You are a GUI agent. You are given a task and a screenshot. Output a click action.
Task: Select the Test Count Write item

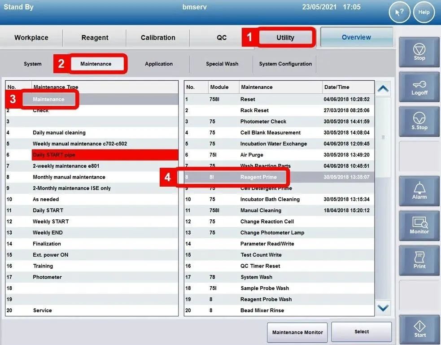[279, 255]
